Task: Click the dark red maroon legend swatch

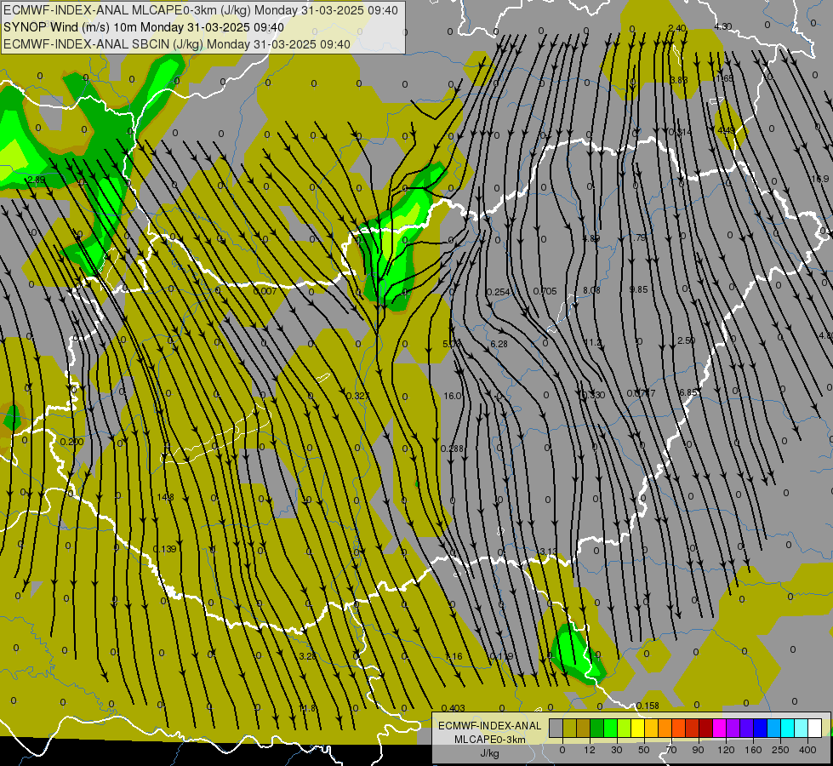Action: 705,728
